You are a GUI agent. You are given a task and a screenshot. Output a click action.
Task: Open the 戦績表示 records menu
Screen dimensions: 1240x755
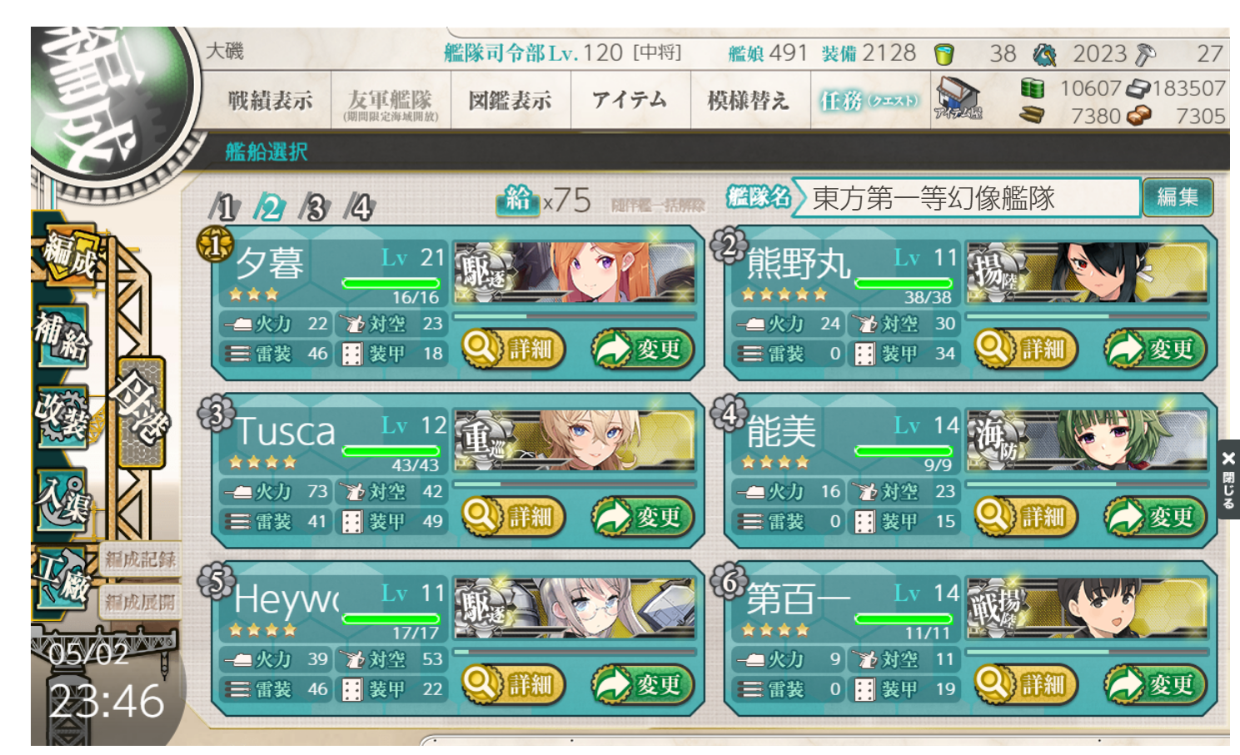pos(270,101)
